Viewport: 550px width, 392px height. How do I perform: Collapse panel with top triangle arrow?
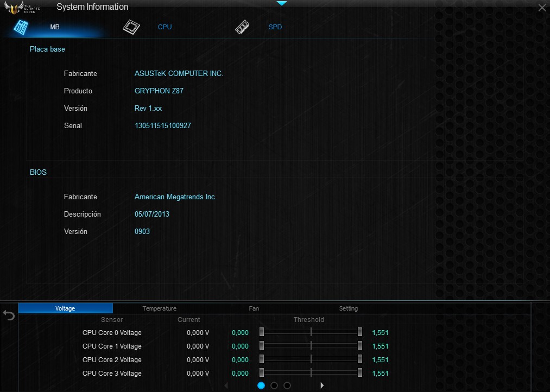coord(282,3)
